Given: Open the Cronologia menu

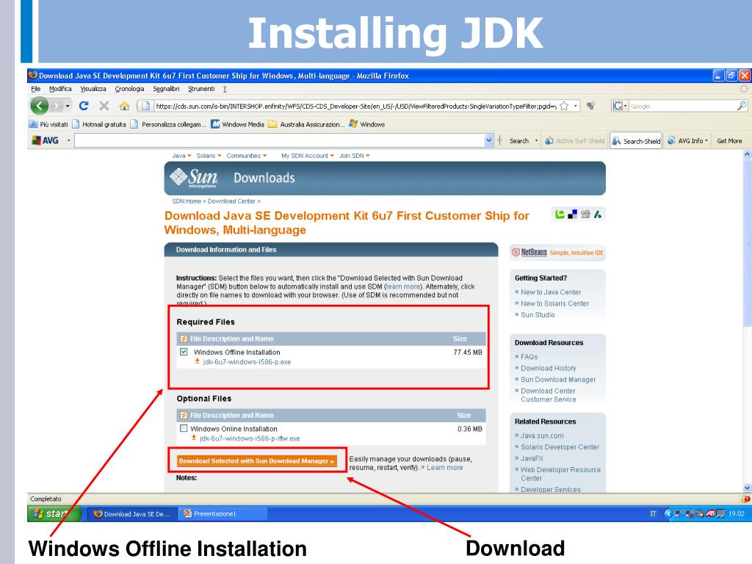Looking at the screenshot, I should (129, 89).
